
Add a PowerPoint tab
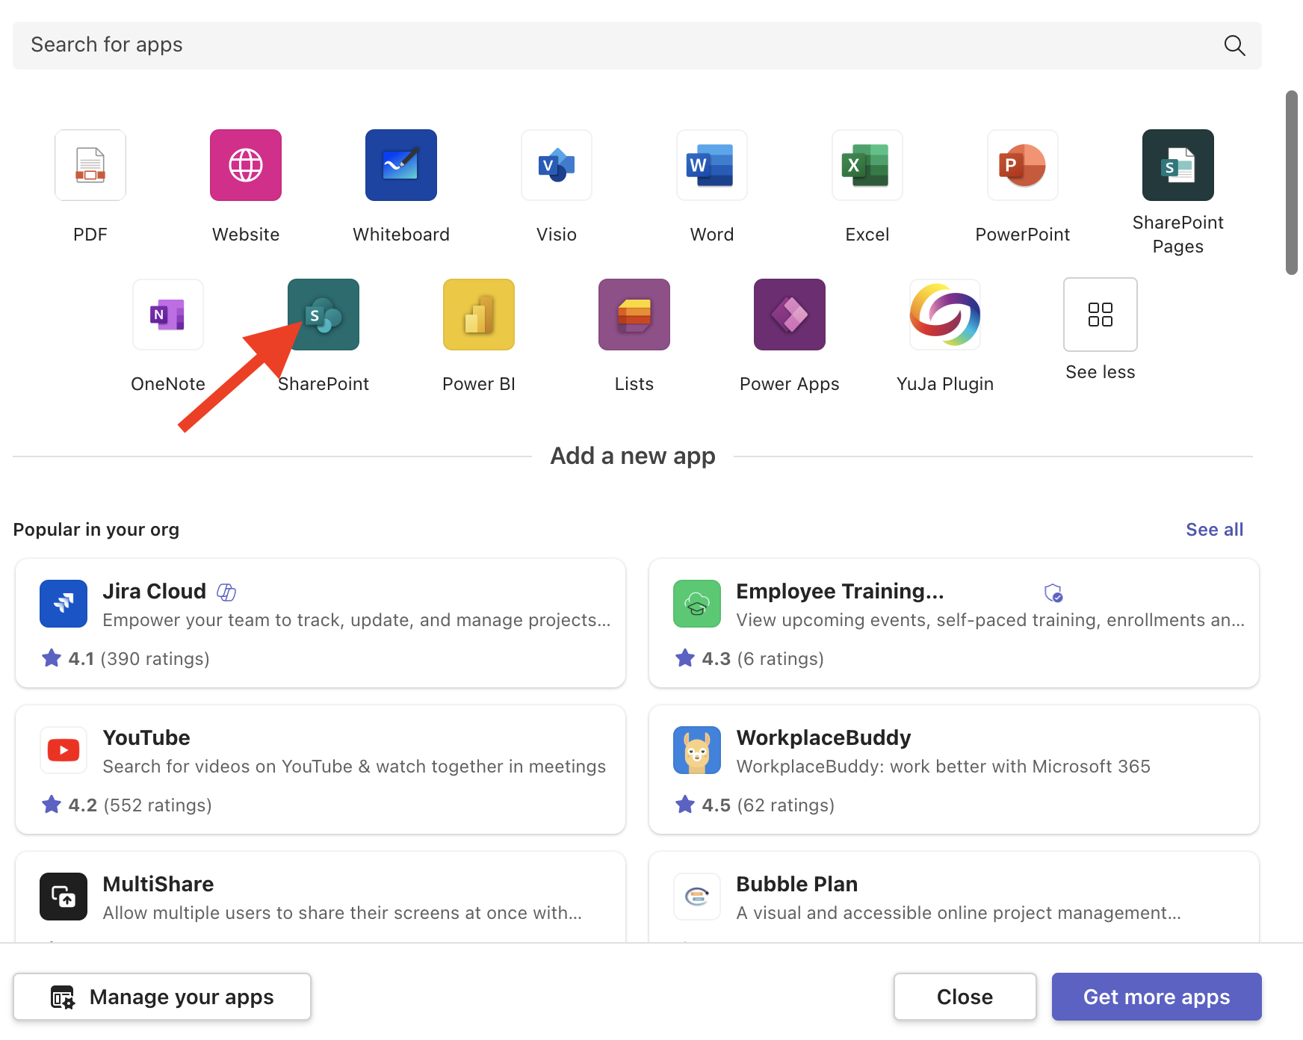tap(1022, 165)
